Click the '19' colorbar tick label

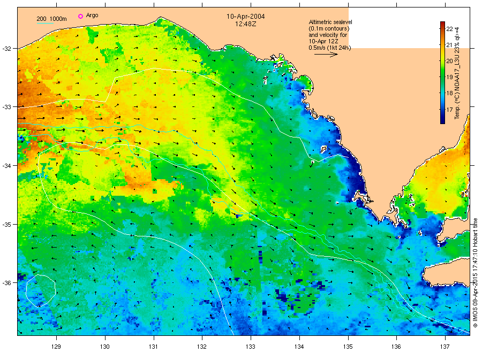[x=449, y=77]
